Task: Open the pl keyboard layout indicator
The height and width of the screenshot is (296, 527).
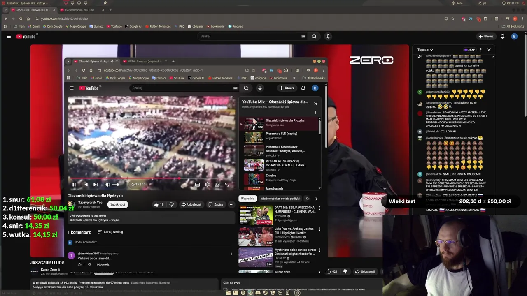Action: click(482, 3)
